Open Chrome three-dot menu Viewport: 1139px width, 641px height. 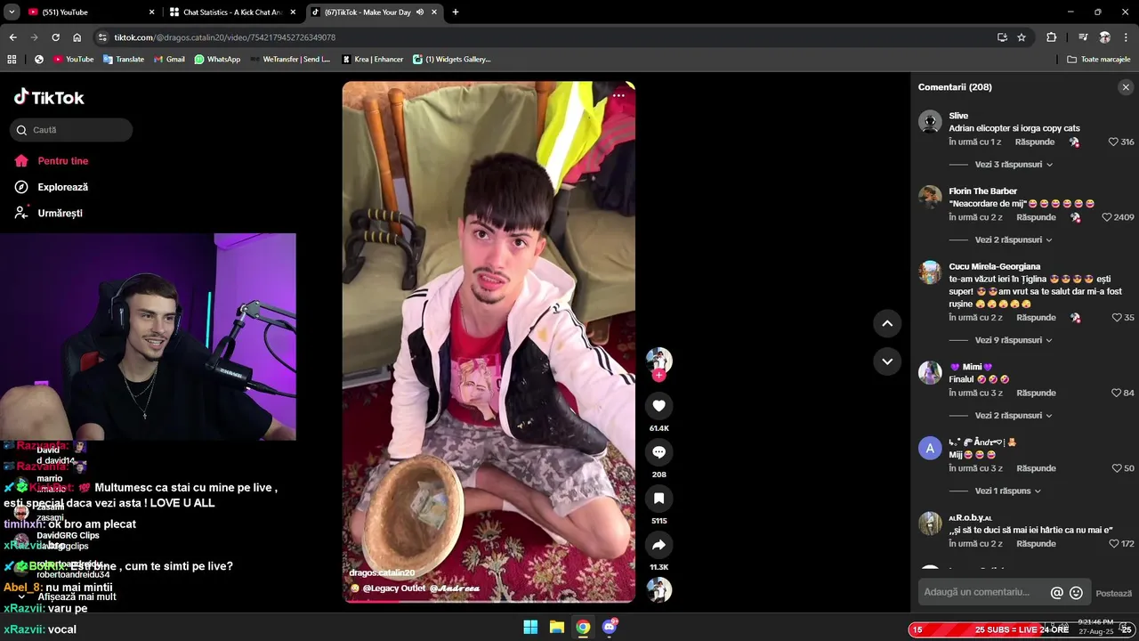coord(1125,37)
